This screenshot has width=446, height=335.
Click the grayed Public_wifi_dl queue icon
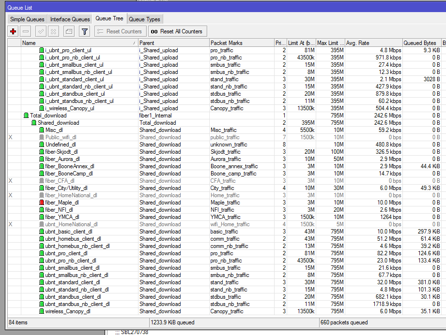tap(42, 137)
